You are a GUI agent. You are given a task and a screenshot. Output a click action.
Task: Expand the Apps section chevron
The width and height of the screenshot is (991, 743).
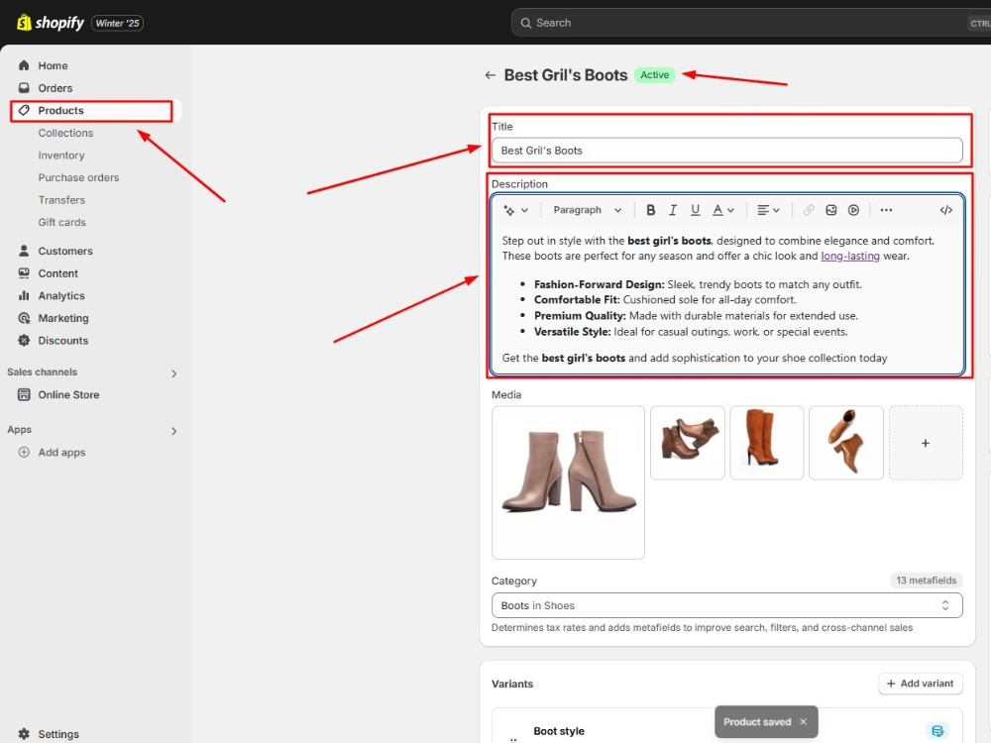click(173, 431)
